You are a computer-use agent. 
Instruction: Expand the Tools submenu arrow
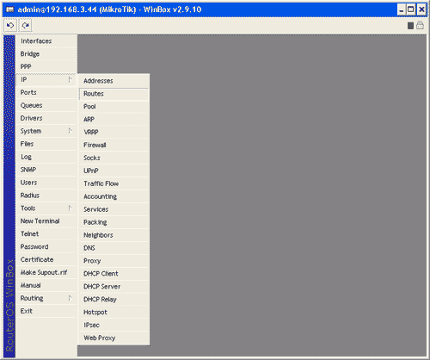point(71,208)
